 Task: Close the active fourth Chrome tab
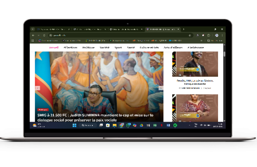178,29
